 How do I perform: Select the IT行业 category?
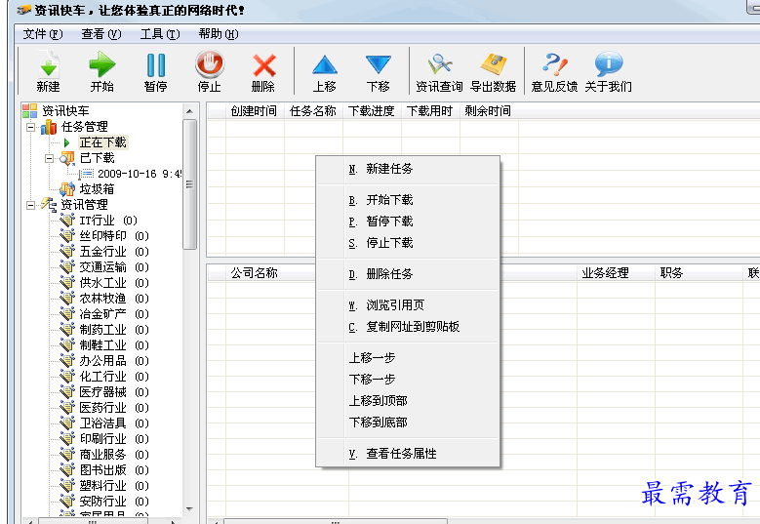click(108, 221)
